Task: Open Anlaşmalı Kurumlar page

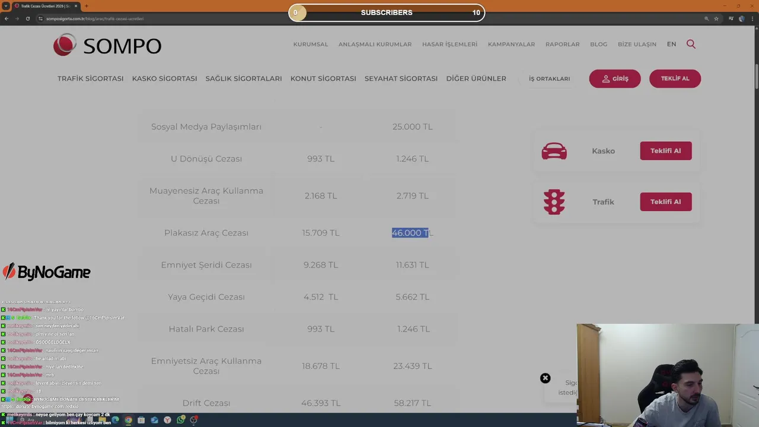Action: 375,44
